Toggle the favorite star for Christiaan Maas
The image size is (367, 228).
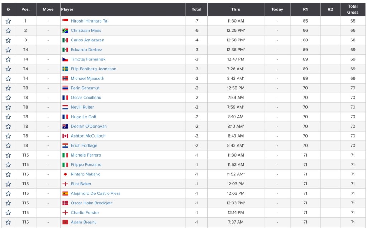8,31
